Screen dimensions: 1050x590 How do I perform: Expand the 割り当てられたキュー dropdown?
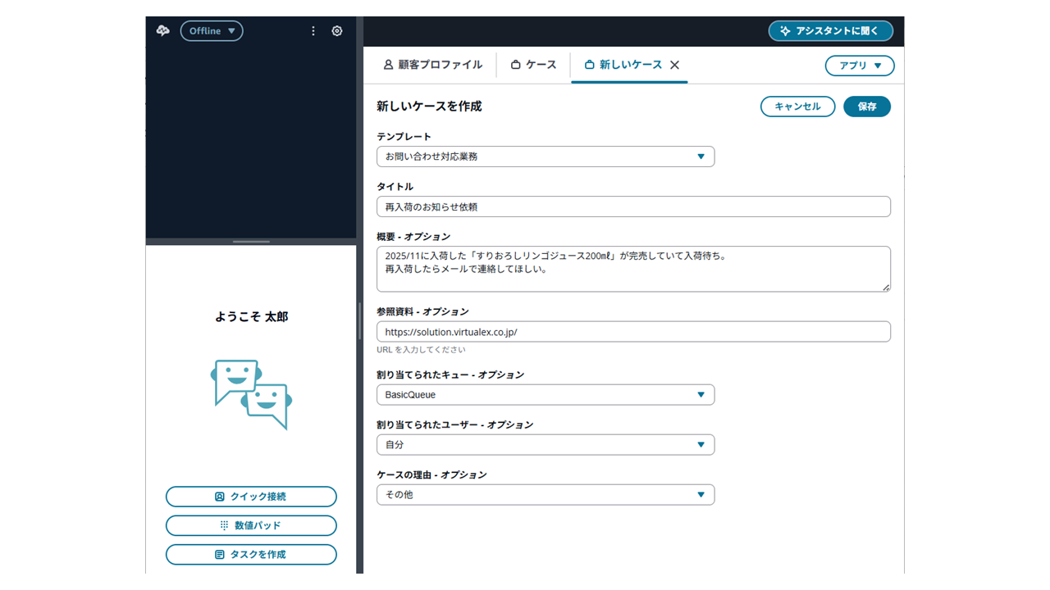(546, 395)
